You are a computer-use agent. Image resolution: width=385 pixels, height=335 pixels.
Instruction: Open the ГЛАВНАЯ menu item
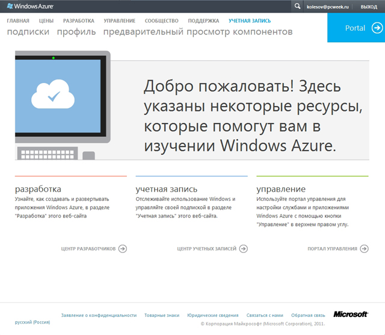click(18, 21)
